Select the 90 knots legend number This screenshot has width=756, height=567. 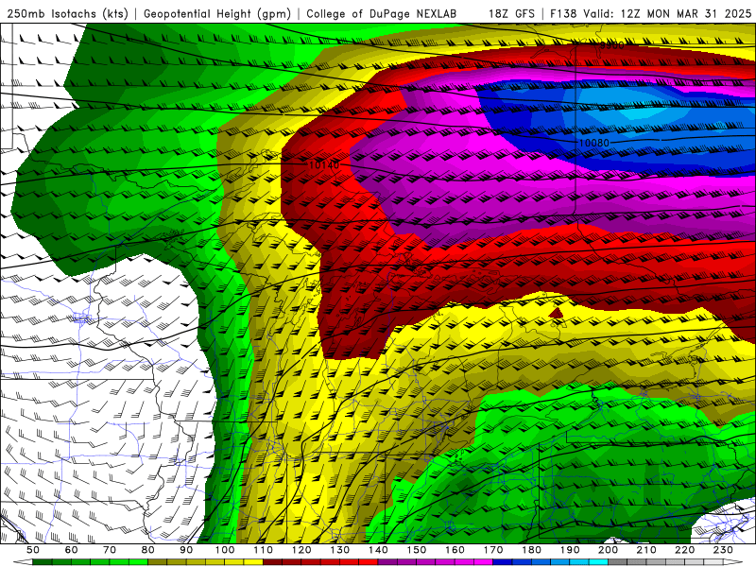(186, 550)
